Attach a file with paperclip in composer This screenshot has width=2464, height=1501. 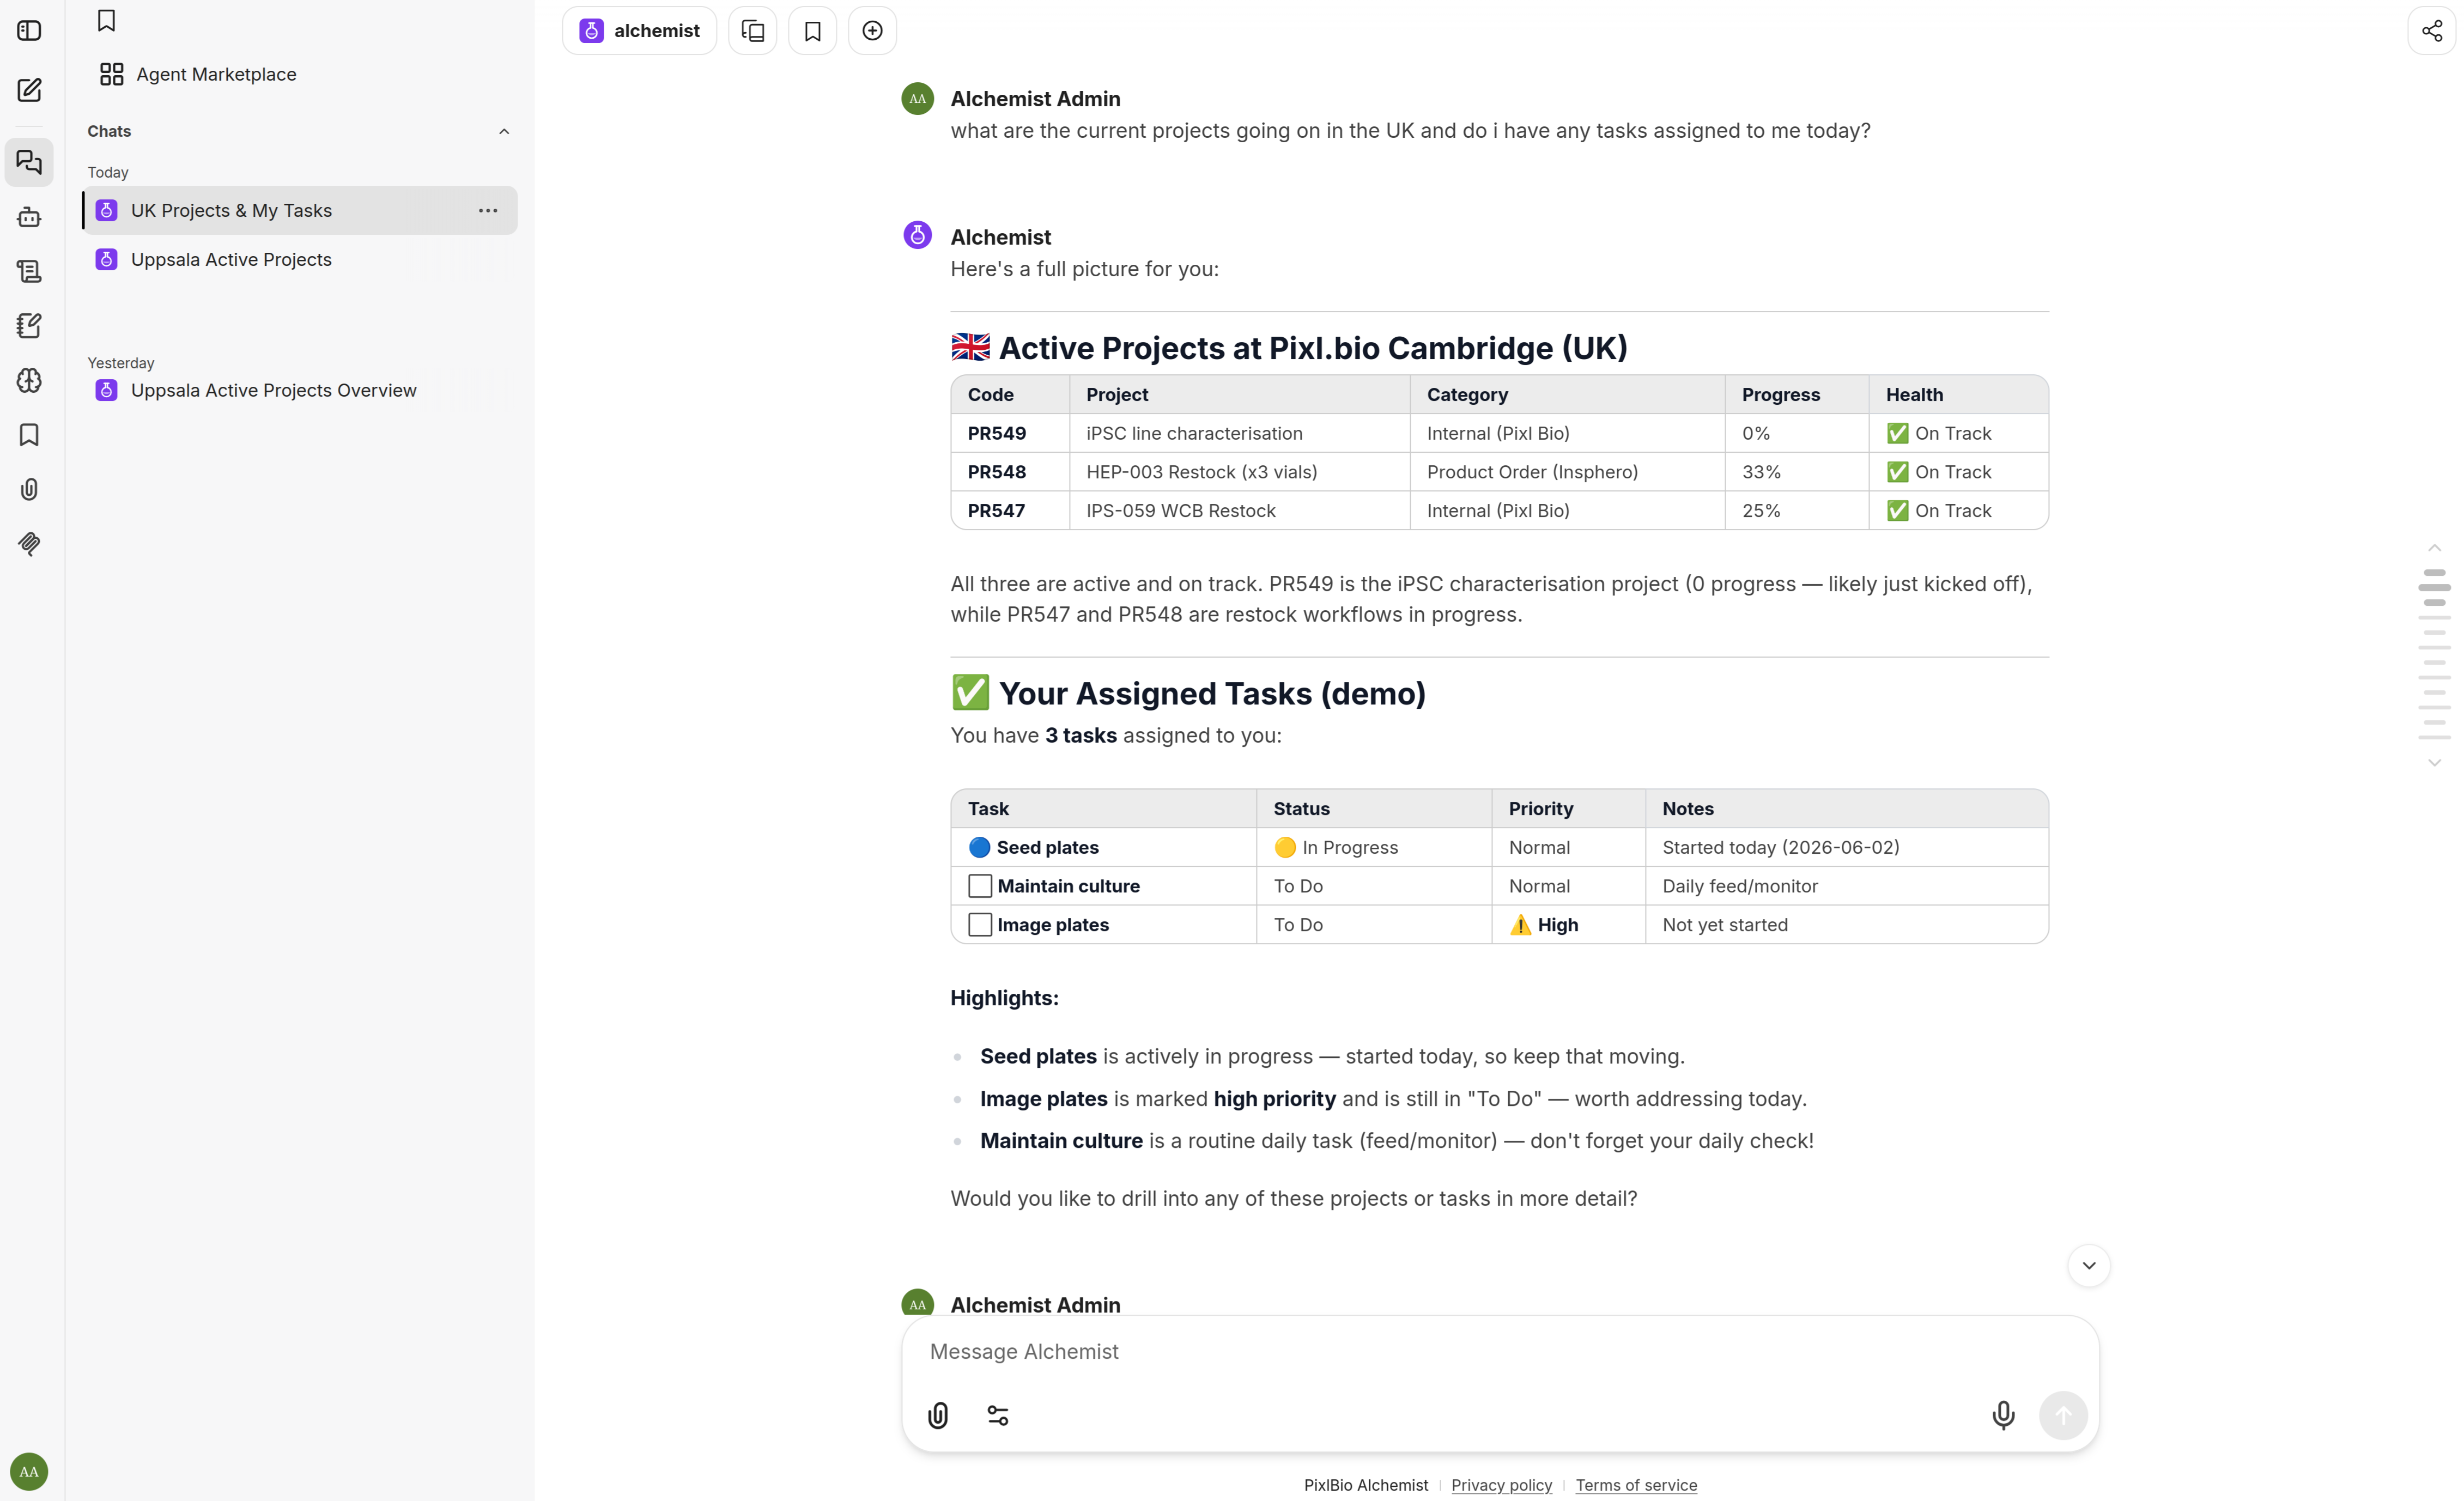938,1415
